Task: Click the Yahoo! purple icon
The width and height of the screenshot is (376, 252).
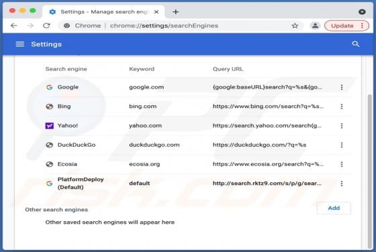Action: click(x=50, y=125)
